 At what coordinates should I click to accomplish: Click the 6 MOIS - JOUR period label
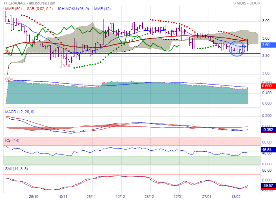click(x=247, y=3)
